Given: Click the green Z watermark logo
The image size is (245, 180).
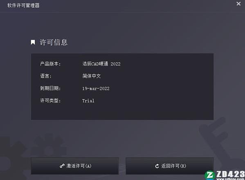Looking at the screenshot, I should click(209, 175).
